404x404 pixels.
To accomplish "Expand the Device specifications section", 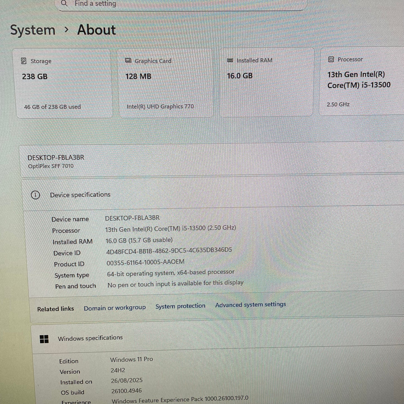I will (80, 195).
